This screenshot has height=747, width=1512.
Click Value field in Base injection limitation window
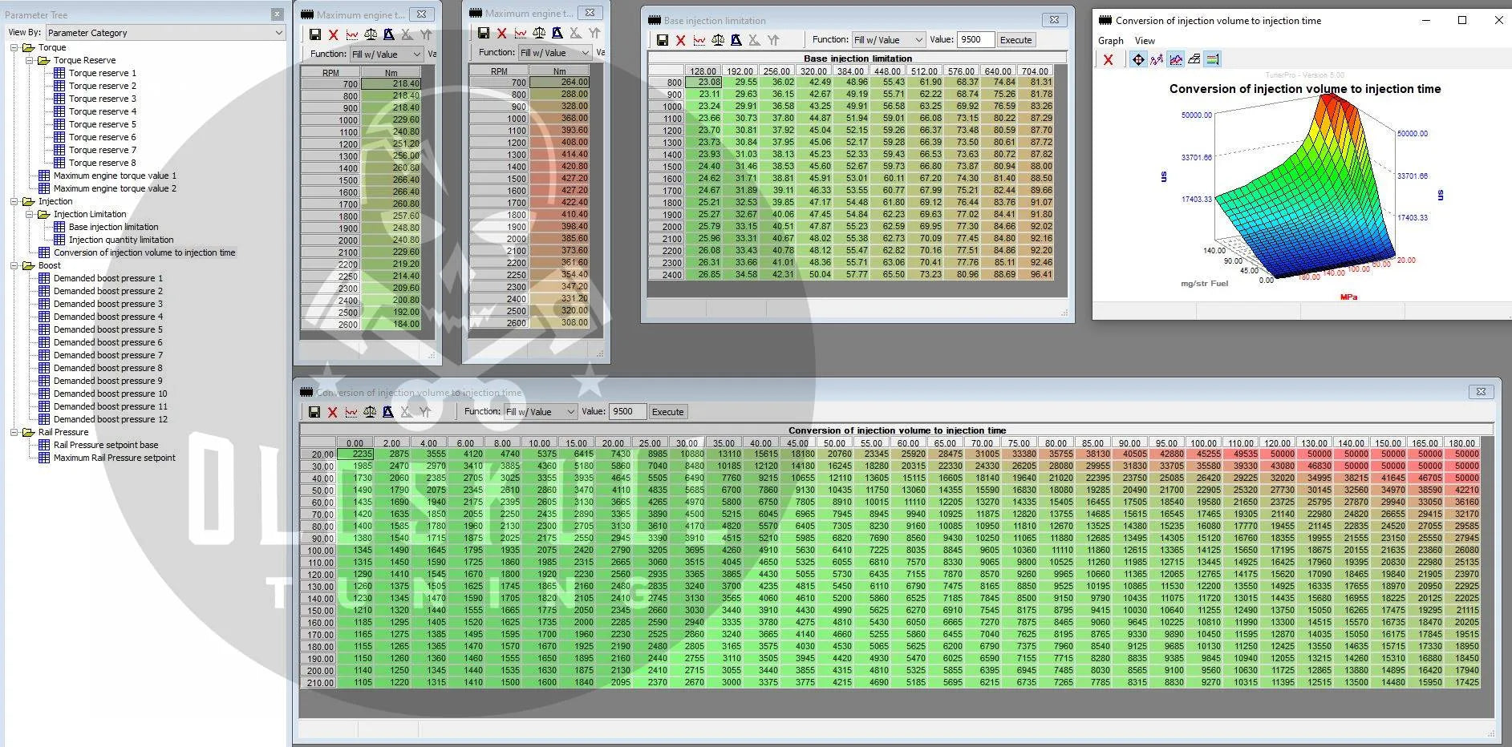(975, 40)
